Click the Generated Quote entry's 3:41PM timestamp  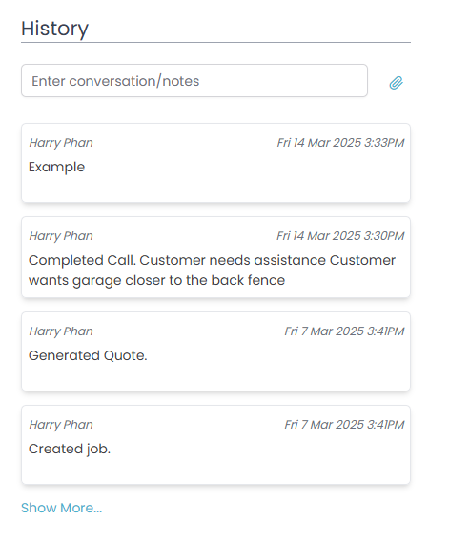[344, 331]
